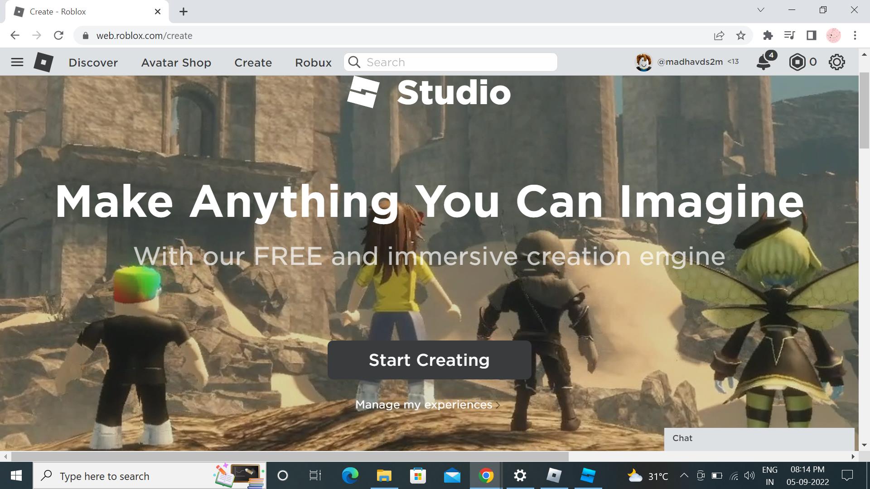Launch Microsoft Edge from taskbar
Screen dimensions: 870x489
[x=350, y=476]
